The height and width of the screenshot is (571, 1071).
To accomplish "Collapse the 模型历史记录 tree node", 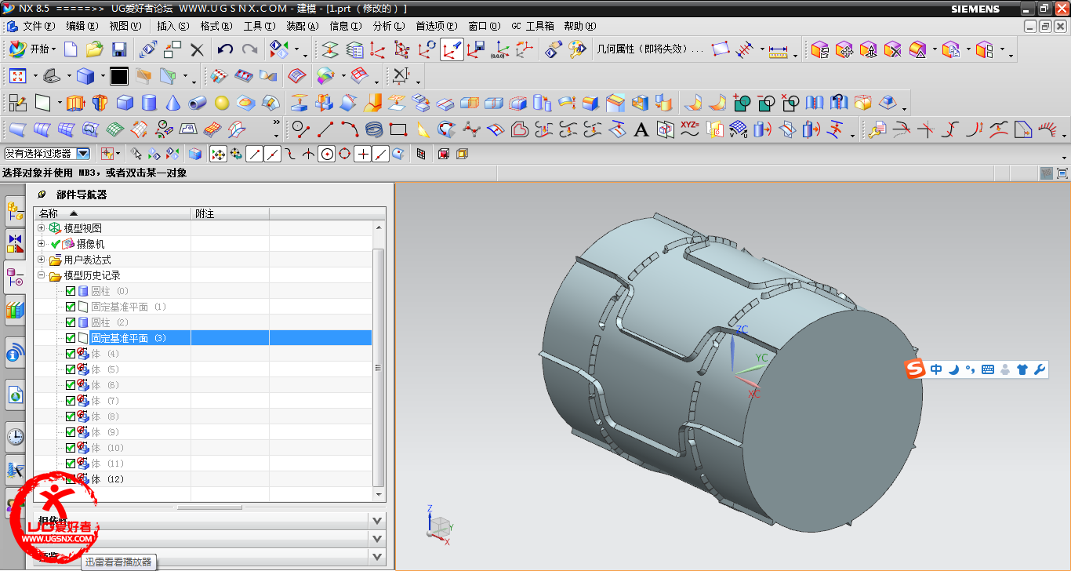I will (x=42, y=275).
